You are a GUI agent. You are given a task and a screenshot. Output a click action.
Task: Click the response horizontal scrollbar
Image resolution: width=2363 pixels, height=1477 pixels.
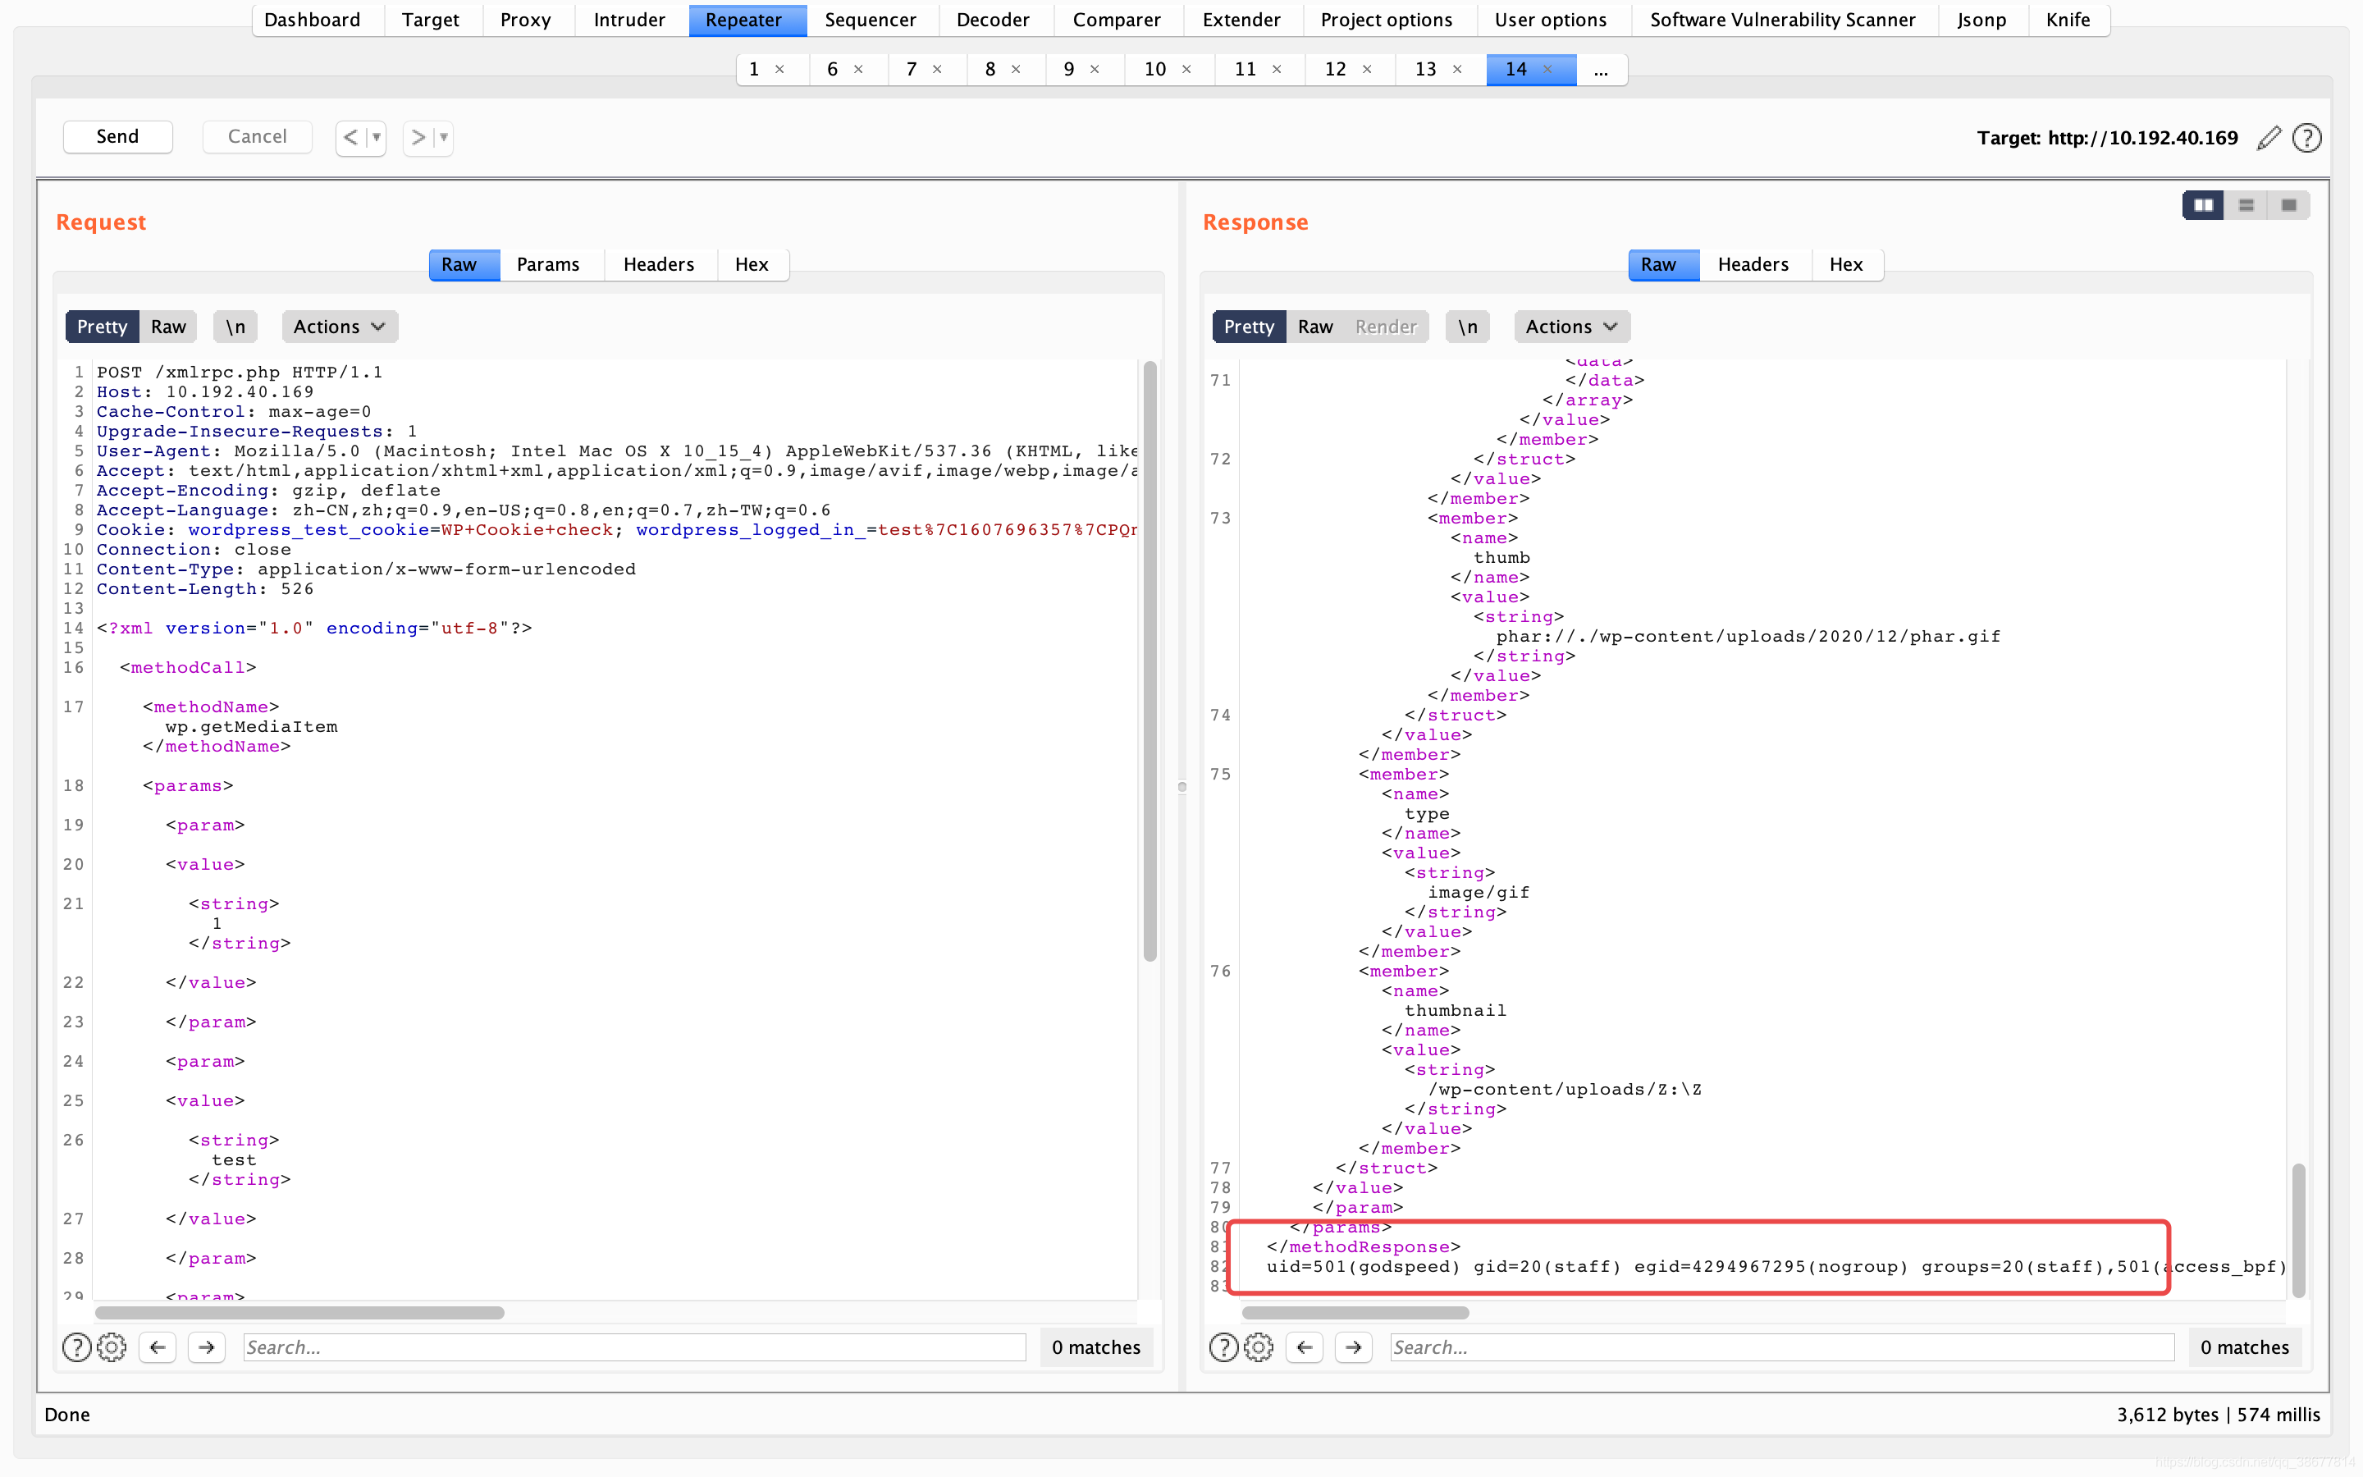[1355, 1313]
